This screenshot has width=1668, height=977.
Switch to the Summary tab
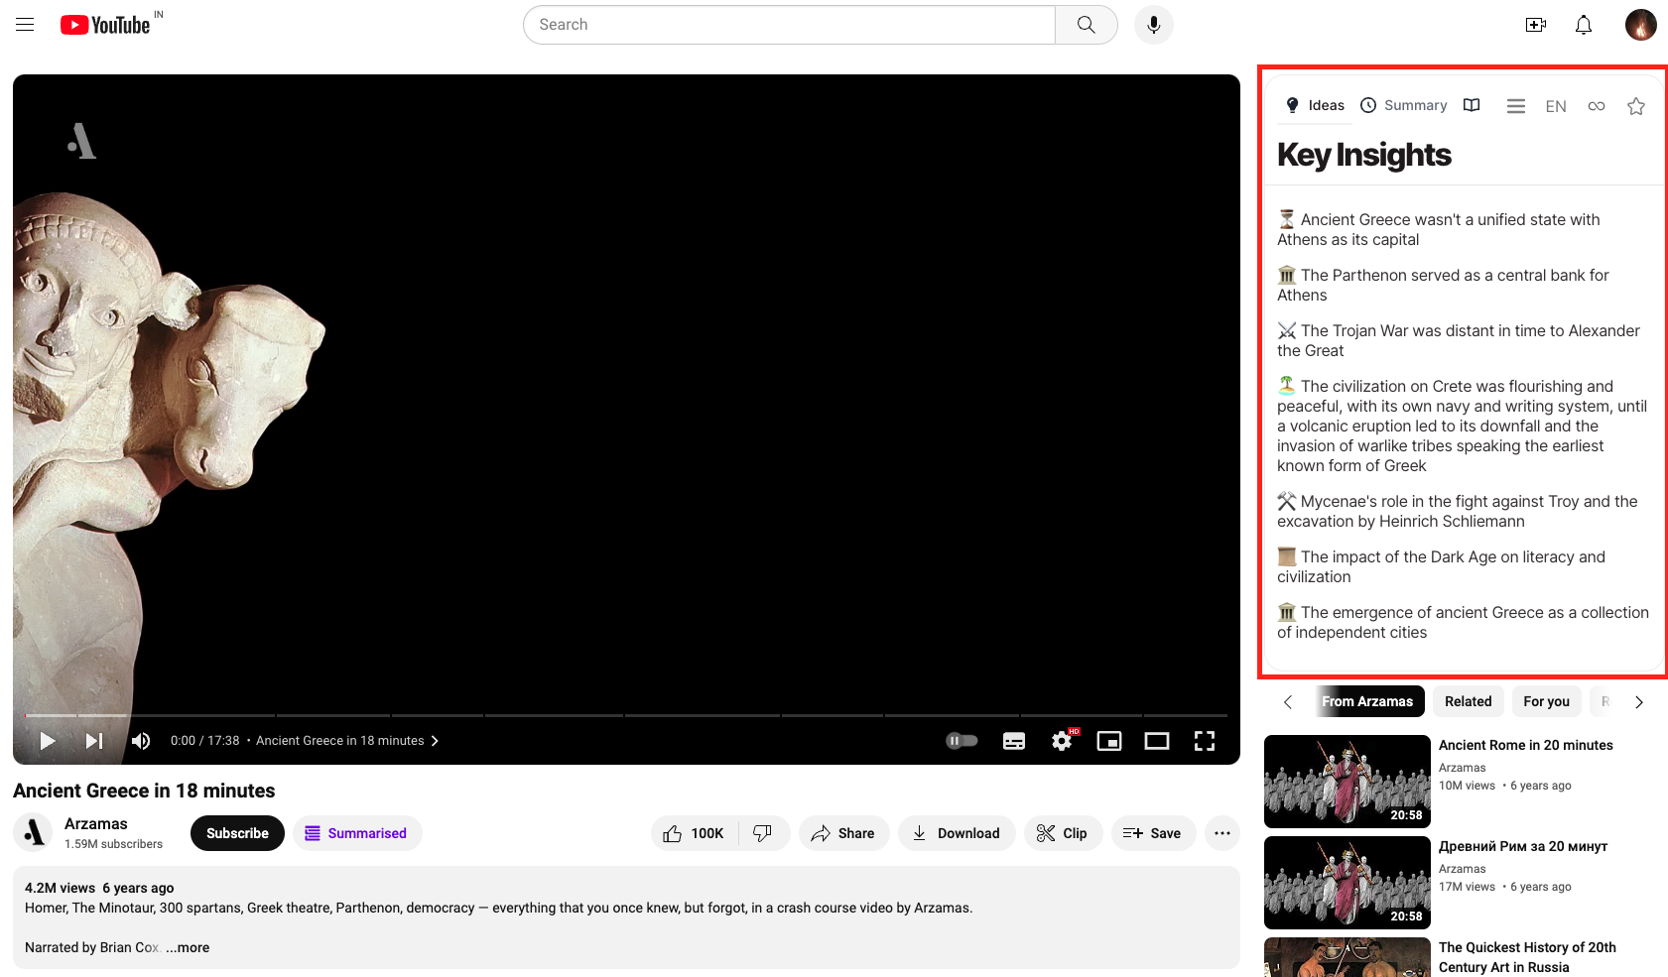(x=1403, y=105)
